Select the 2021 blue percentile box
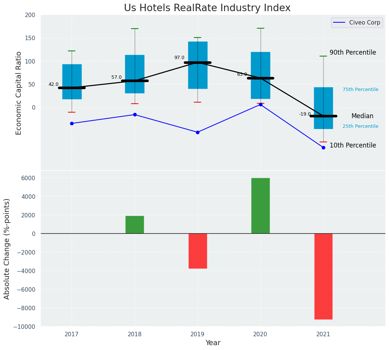 tap(323, 100)
